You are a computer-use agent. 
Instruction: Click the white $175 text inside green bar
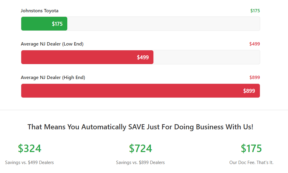coord(57,24)
